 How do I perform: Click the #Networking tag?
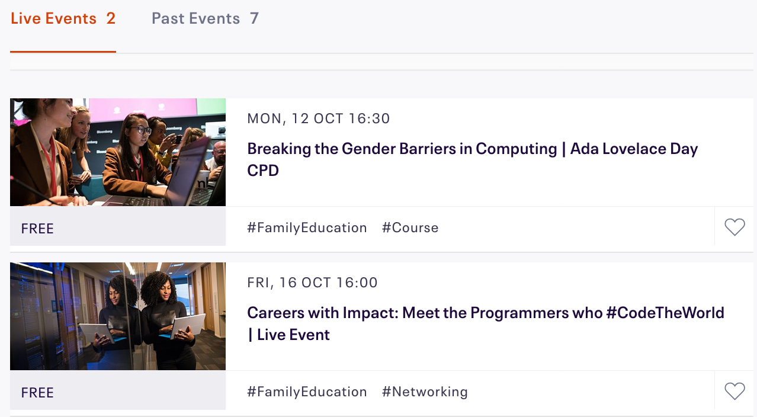coord(425,392)
